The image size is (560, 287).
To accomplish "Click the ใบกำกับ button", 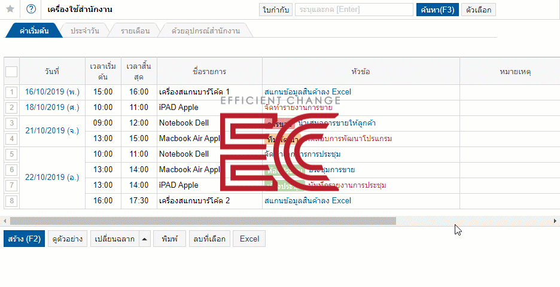I will pos(276,10).
